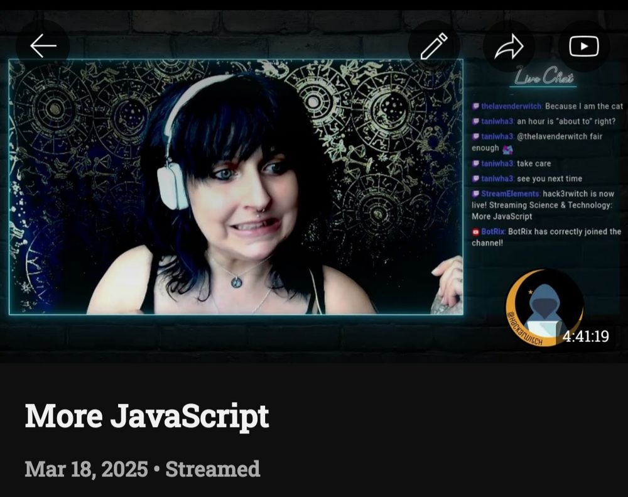Tap the hack3rwitch hooded avatar
Viewport: 628px width, 497px height.
point(544,306)
